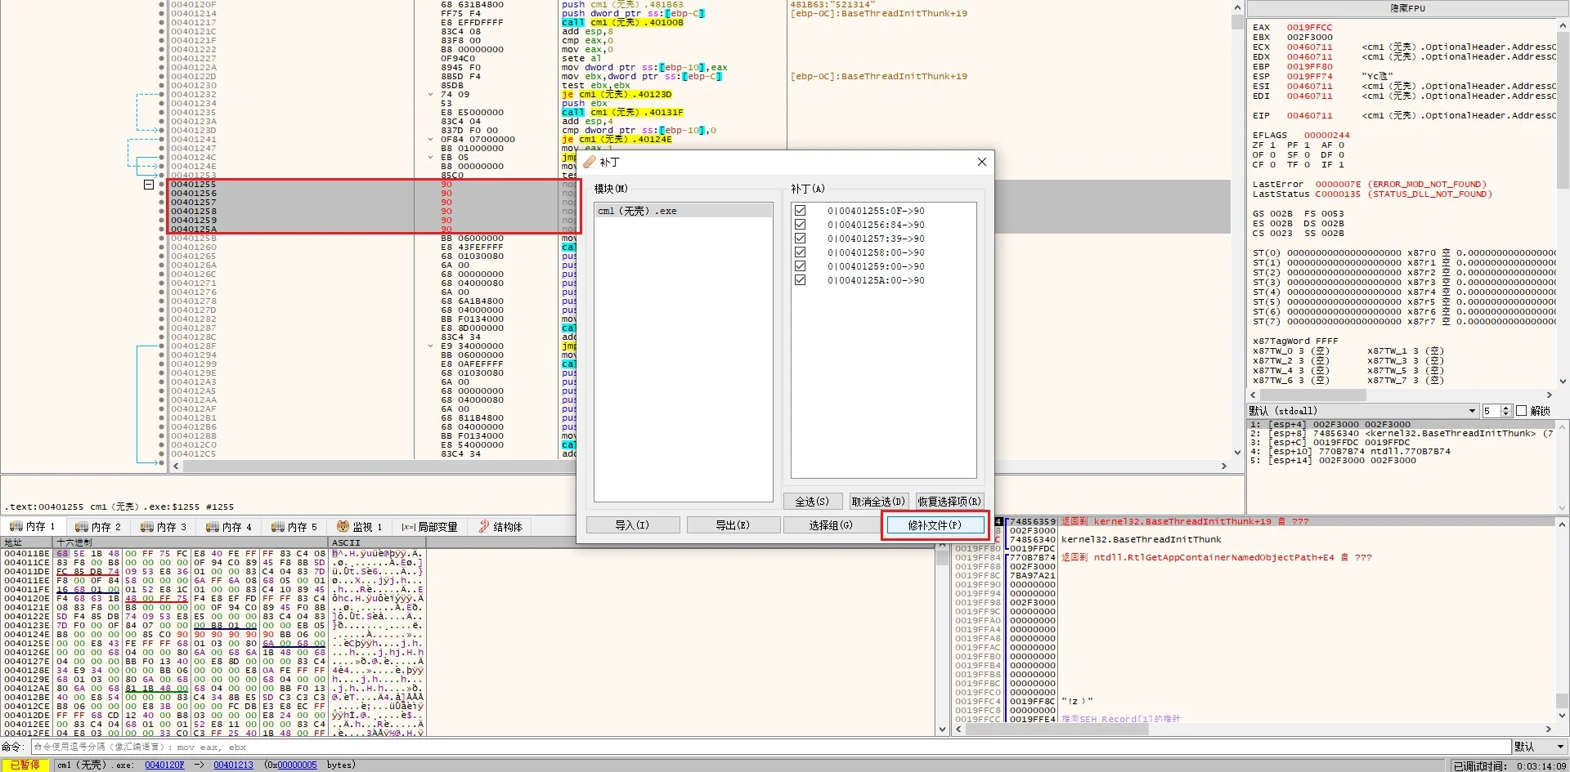This screenshot has height=772, width=1570.
Task: Click the 选择组(G) button
Action: pyautogui.click(x=831, y=525)
